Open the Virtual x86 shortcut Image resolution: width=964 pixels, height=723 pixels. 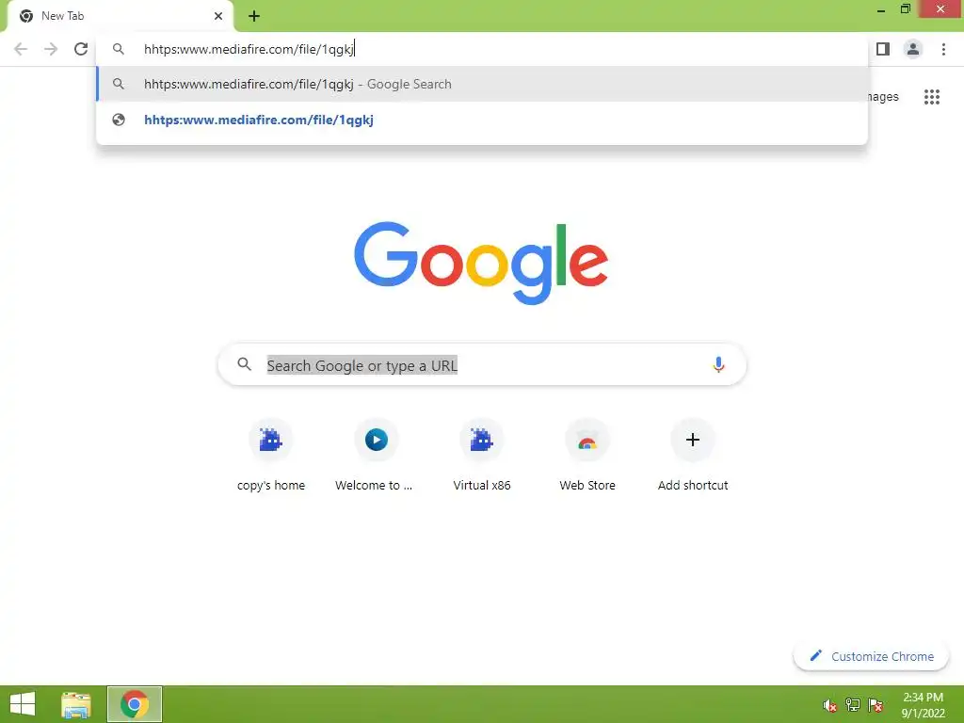click(x=481, y=456)
